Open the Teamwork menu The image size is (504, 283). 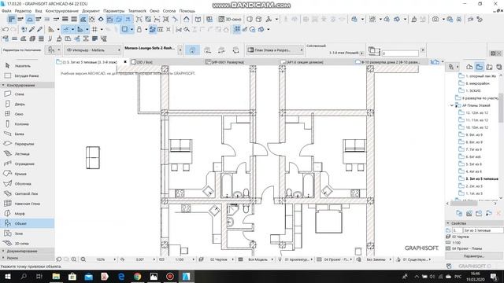click(137, 11)
